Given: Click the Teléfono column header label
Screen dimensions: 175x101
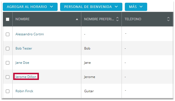Looking at the screenshot, I should pyautogui.click(x=133, y=19).
